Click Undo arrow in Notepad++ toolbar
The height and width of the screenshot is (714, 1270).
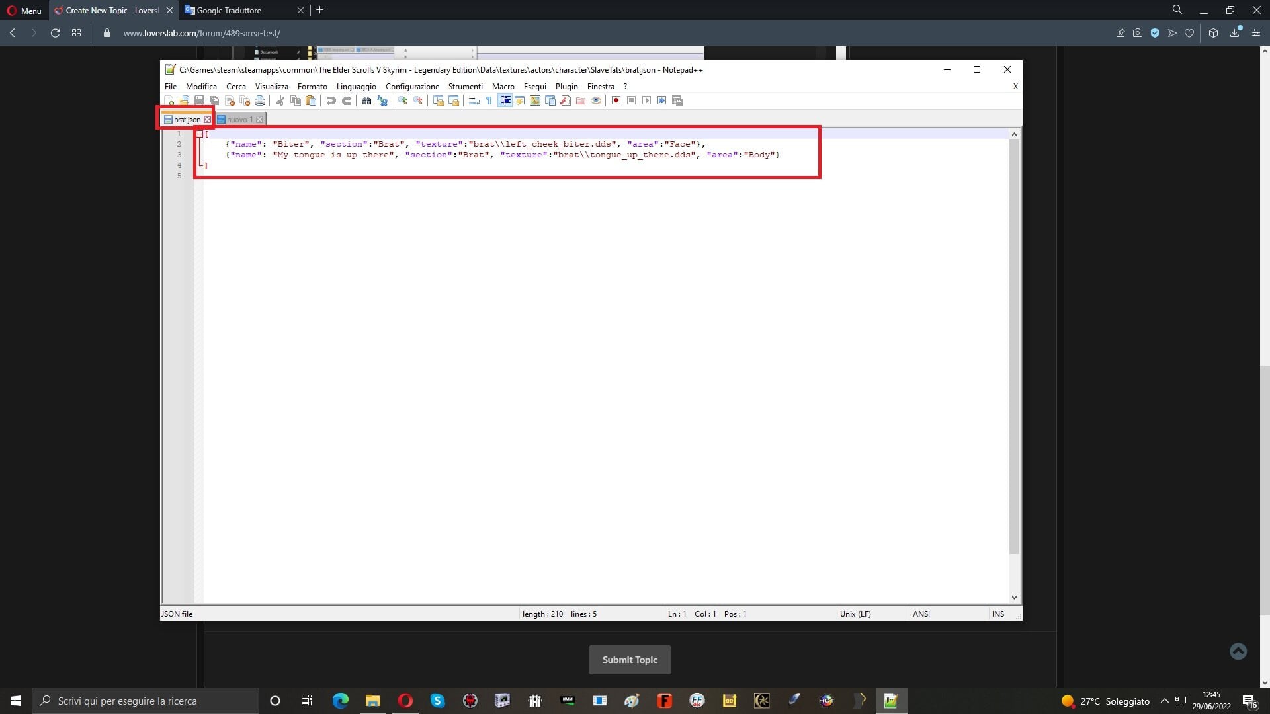[x=331, y=100]
